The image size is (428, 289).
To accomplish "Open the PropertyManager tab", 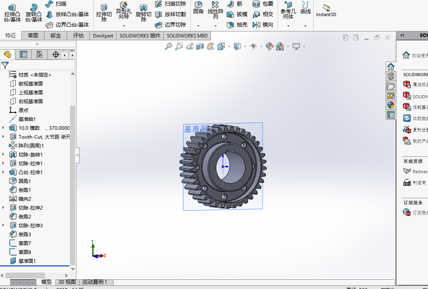I will click(23, 55).
